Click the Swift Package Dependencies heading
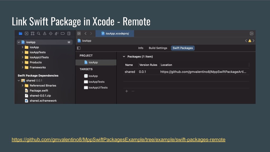Viewport: 270px width, 152px height. pyautogui.click(x=38, y=75)
